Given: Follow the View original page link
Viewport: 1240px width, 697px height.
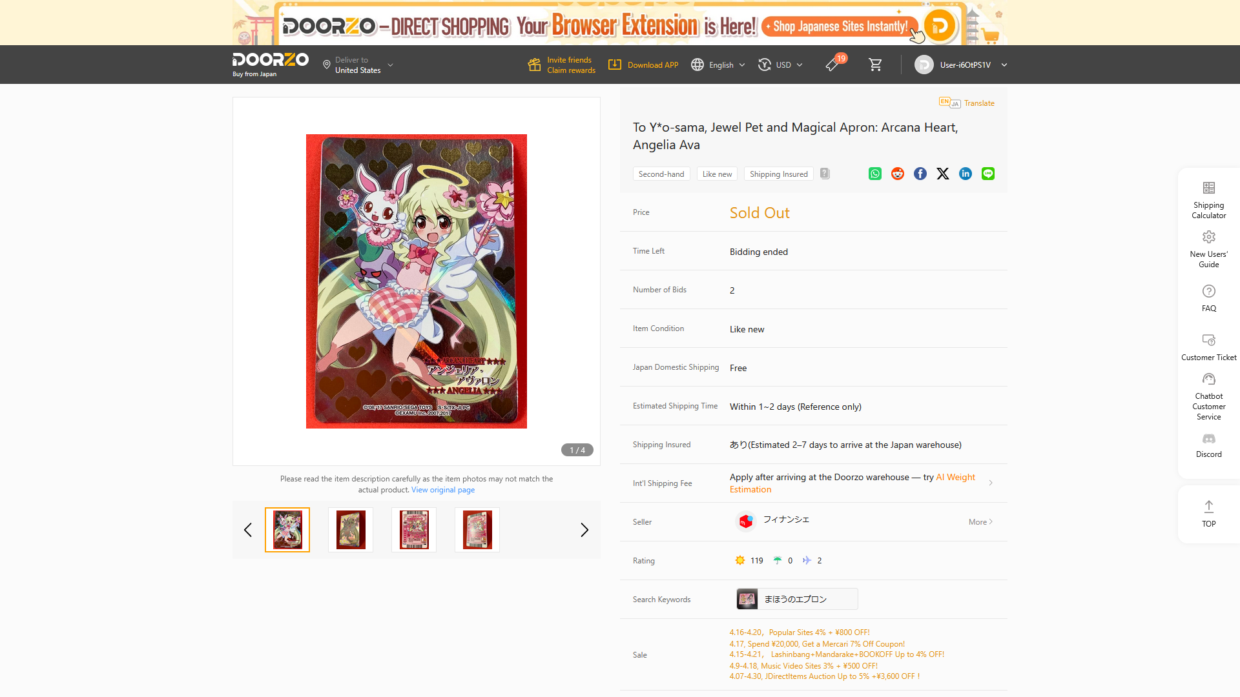Looking at the screenshot, I should (443, 490).
